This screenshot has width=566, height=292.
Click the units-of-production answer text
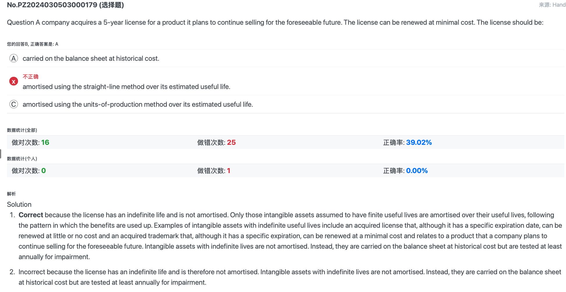coord(138,104)
